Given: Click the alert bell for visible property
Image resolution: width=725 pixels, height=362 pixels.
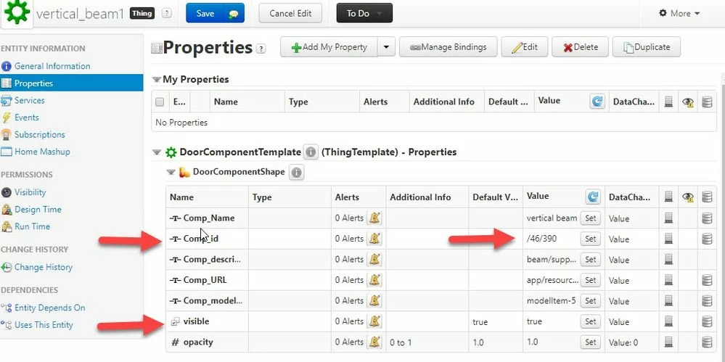Looking at the screenshot, I should [x=374, y=321].
